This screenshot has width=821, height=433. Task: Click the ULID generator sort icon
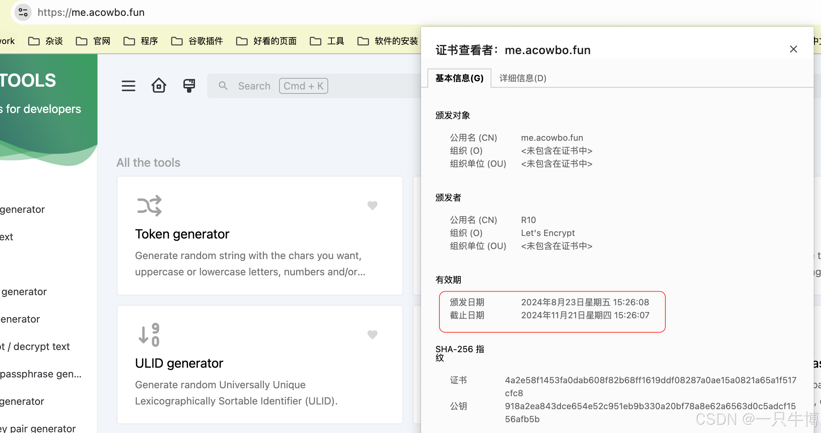click(x=149, y=335)
